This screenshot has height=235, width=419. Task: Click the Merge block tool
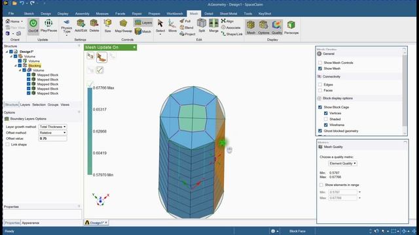click(214, 25)
